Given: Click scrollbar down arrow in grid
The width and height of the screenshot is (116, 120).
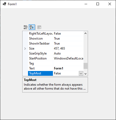Looking at the screenshot, I should click(86, 74).
